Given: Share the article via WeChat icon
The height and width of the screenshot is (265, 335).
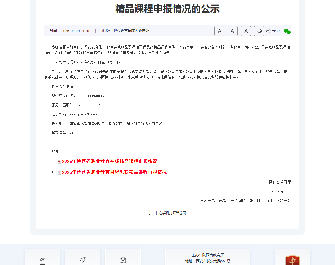Looking at the screenshot, I should click(x=287, y=31).
